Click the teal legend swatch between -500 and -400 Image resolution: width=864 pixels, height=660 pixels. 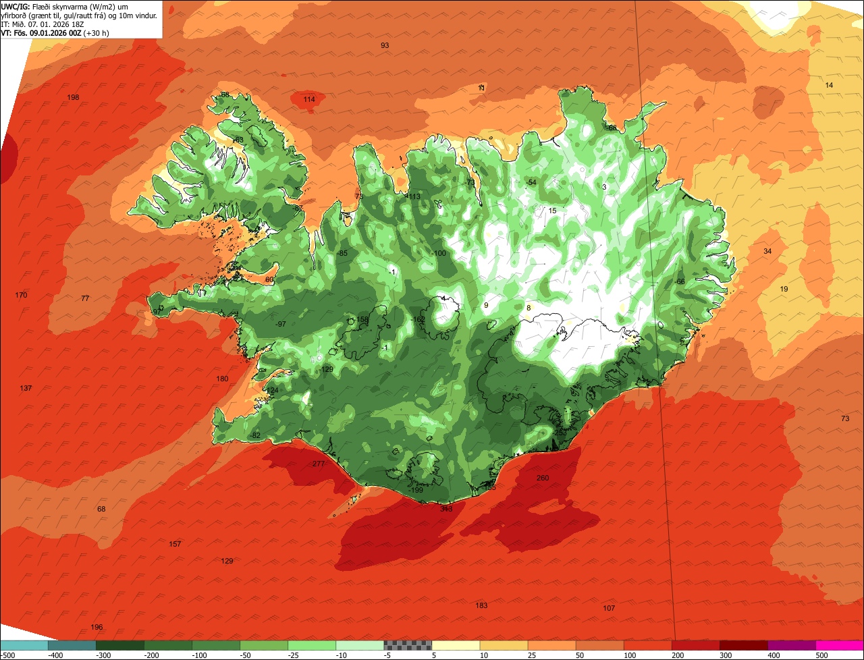[x=24, y=644]
